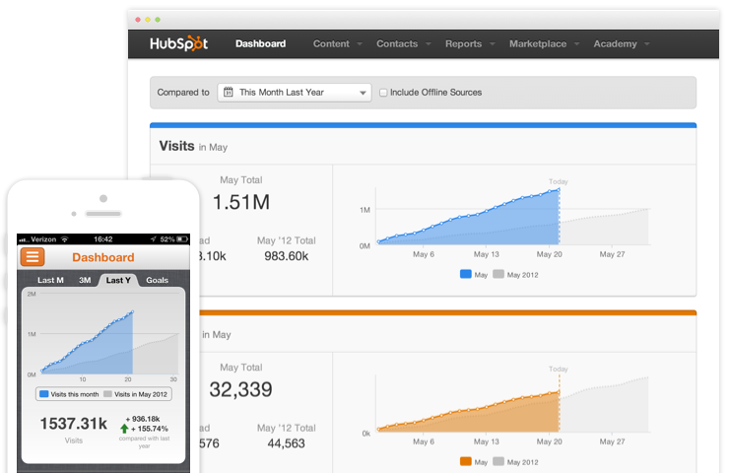
Task: Click the Visits in May 2012 legend on phone
Action: point(135,394)
